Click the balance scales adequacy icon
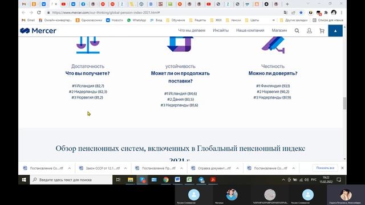Screen dimensions: 365x205 click(x=88, y=45)
